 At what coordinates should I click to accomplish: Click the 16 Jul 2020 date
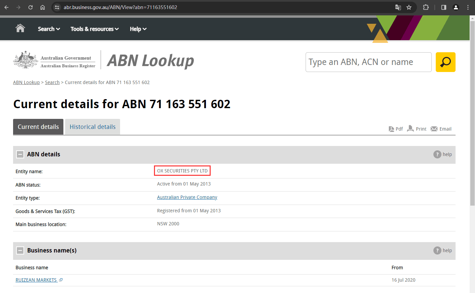pos(404,280)
